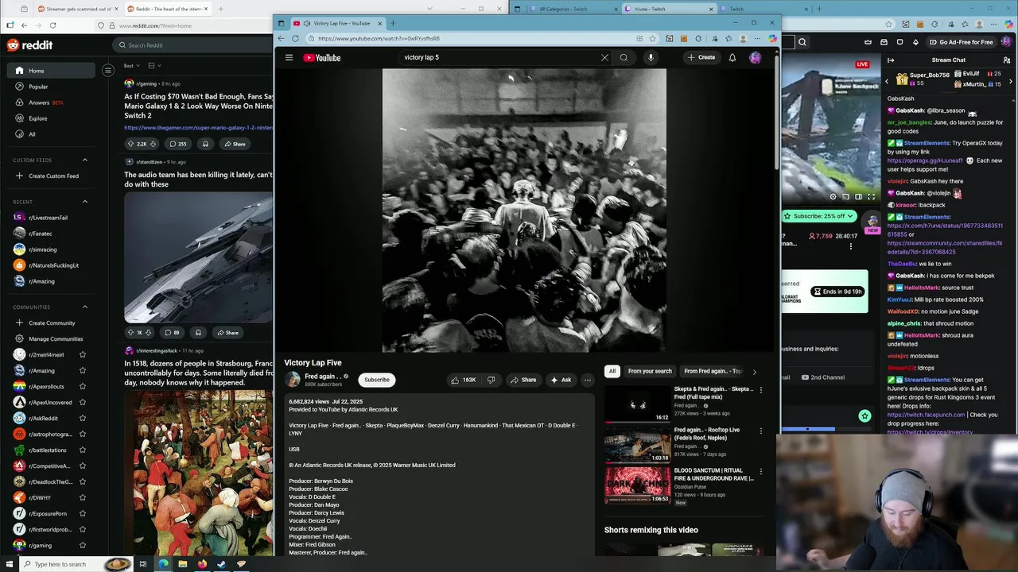
Task: Open Rooftop Live Fede's Roof video thumbnail
Action: pos(637,446)
